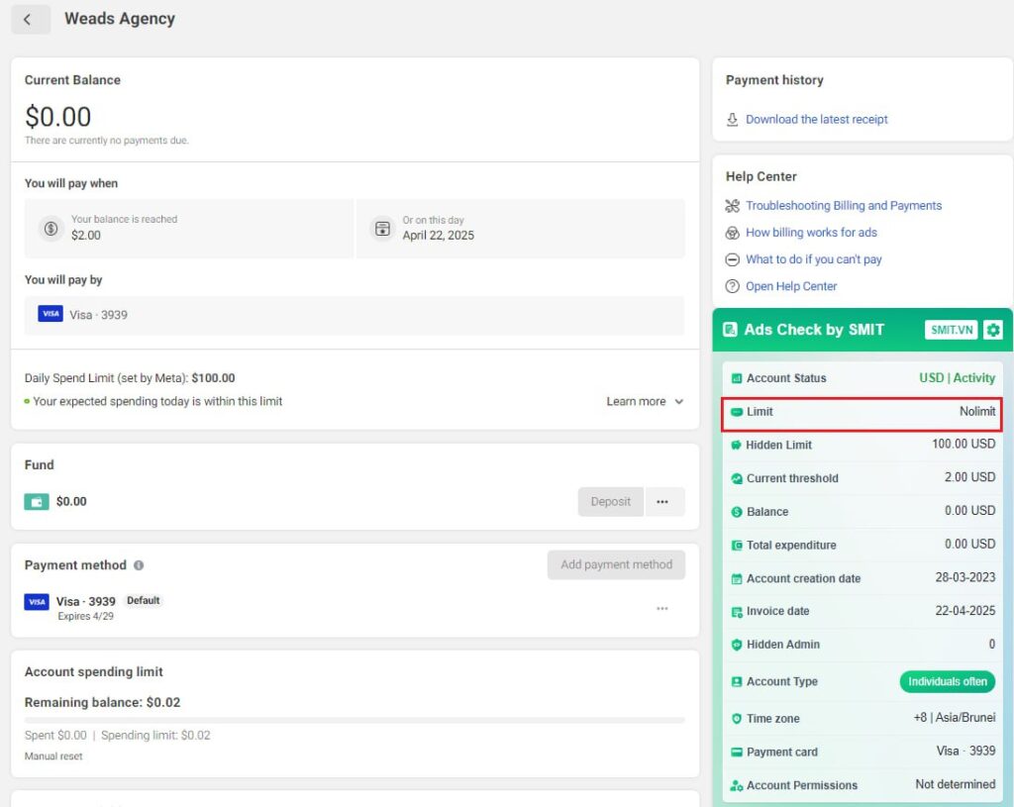This screenshot has height=807, width=1014.
Task: Click the Daily Spend Limit $100.00 value
Action: 214,378
